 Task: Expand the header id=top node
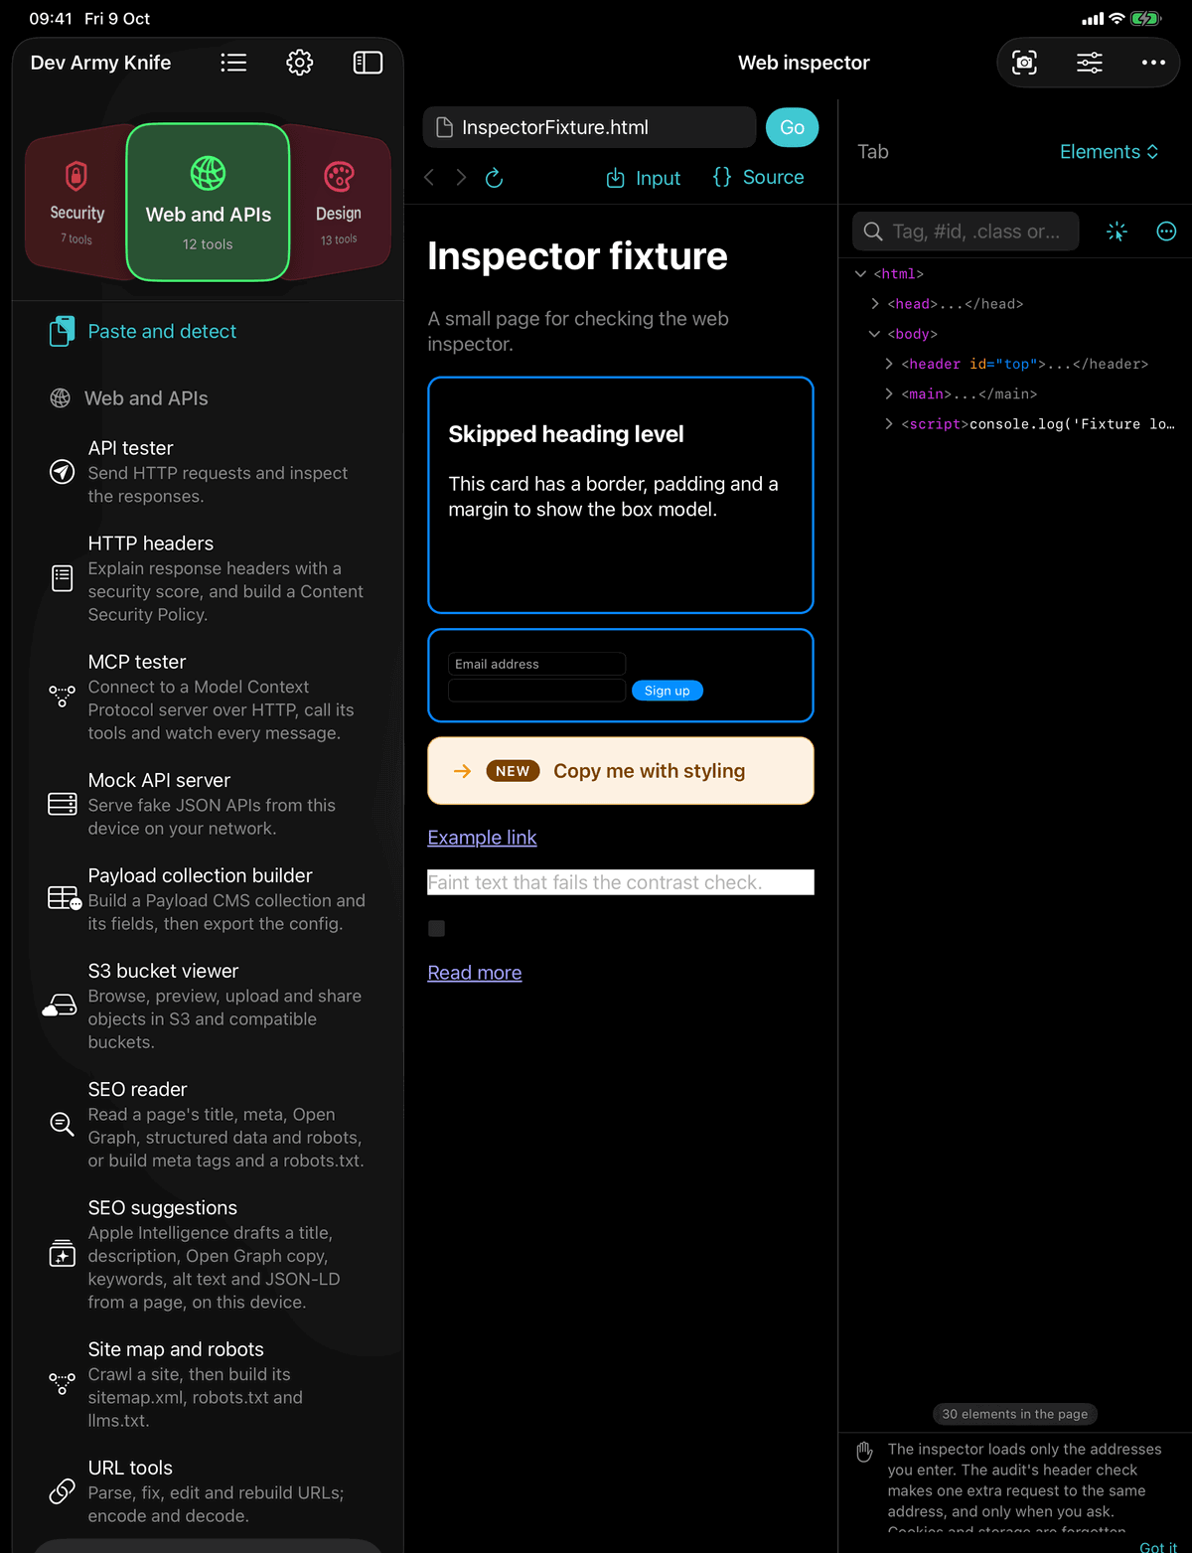tap(888, 364)
